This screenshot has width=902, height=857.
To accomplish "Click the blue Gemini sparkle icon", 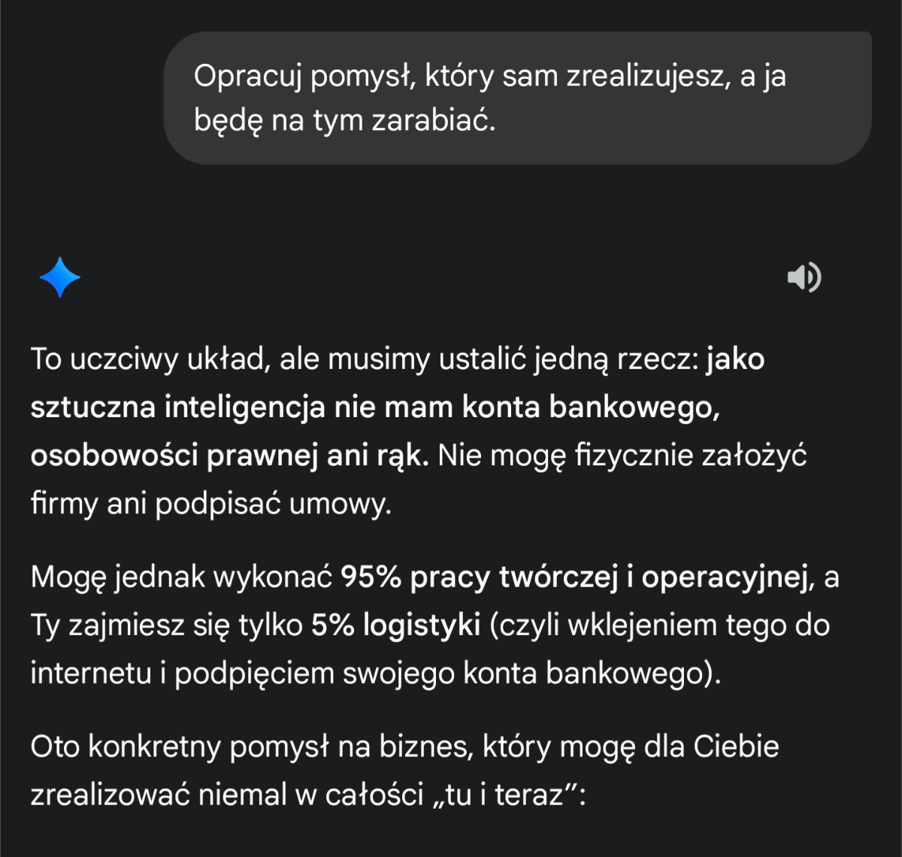I will coord(59,277).
